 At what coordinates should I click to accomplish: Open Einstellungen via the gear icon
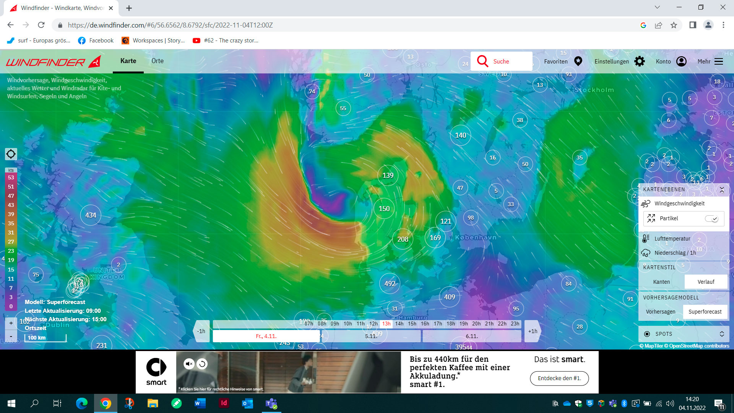639,61
